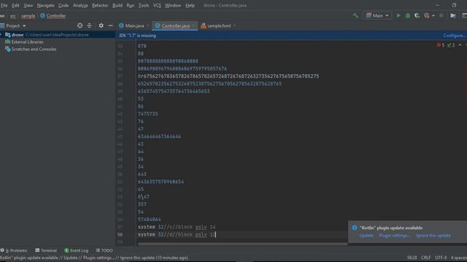The image size is (467, 262).
Task: Close the sample.fxml editor tab
Action: (234, 26)
